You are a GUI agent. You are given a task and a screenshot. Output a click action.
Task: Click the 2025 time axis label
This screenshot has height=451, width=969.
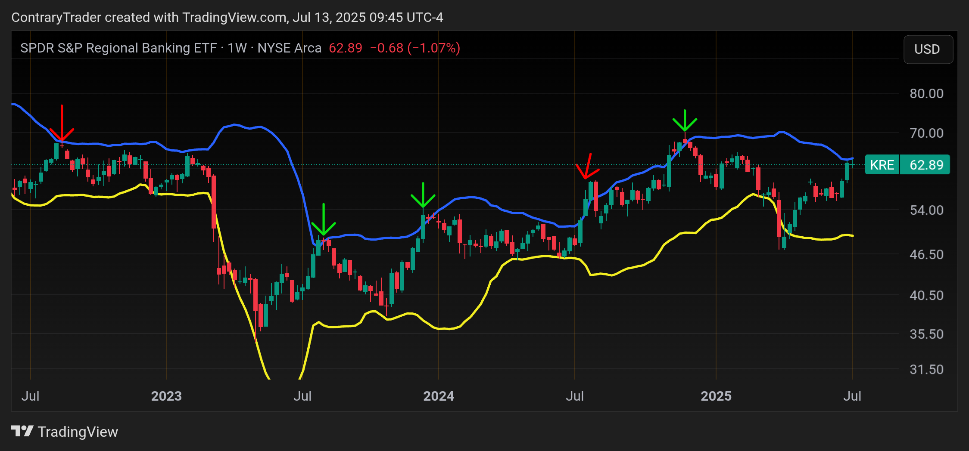click(716, 396)
